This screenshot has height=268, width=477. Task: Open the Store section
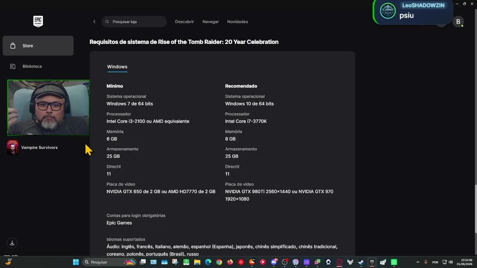click(x=38, y=46)
